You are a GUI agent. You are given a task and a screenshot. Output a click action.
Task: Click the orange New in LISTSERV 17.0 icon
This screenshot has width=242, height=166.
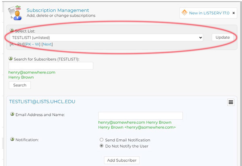pos(184,13)
